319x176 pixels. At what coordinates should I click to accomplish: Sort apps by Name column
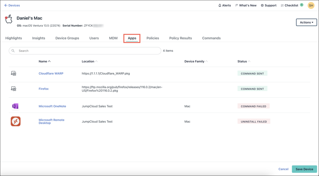(45, 61)
